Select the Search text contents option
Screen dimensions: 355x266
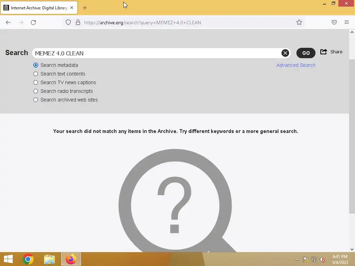click(36, 74)
